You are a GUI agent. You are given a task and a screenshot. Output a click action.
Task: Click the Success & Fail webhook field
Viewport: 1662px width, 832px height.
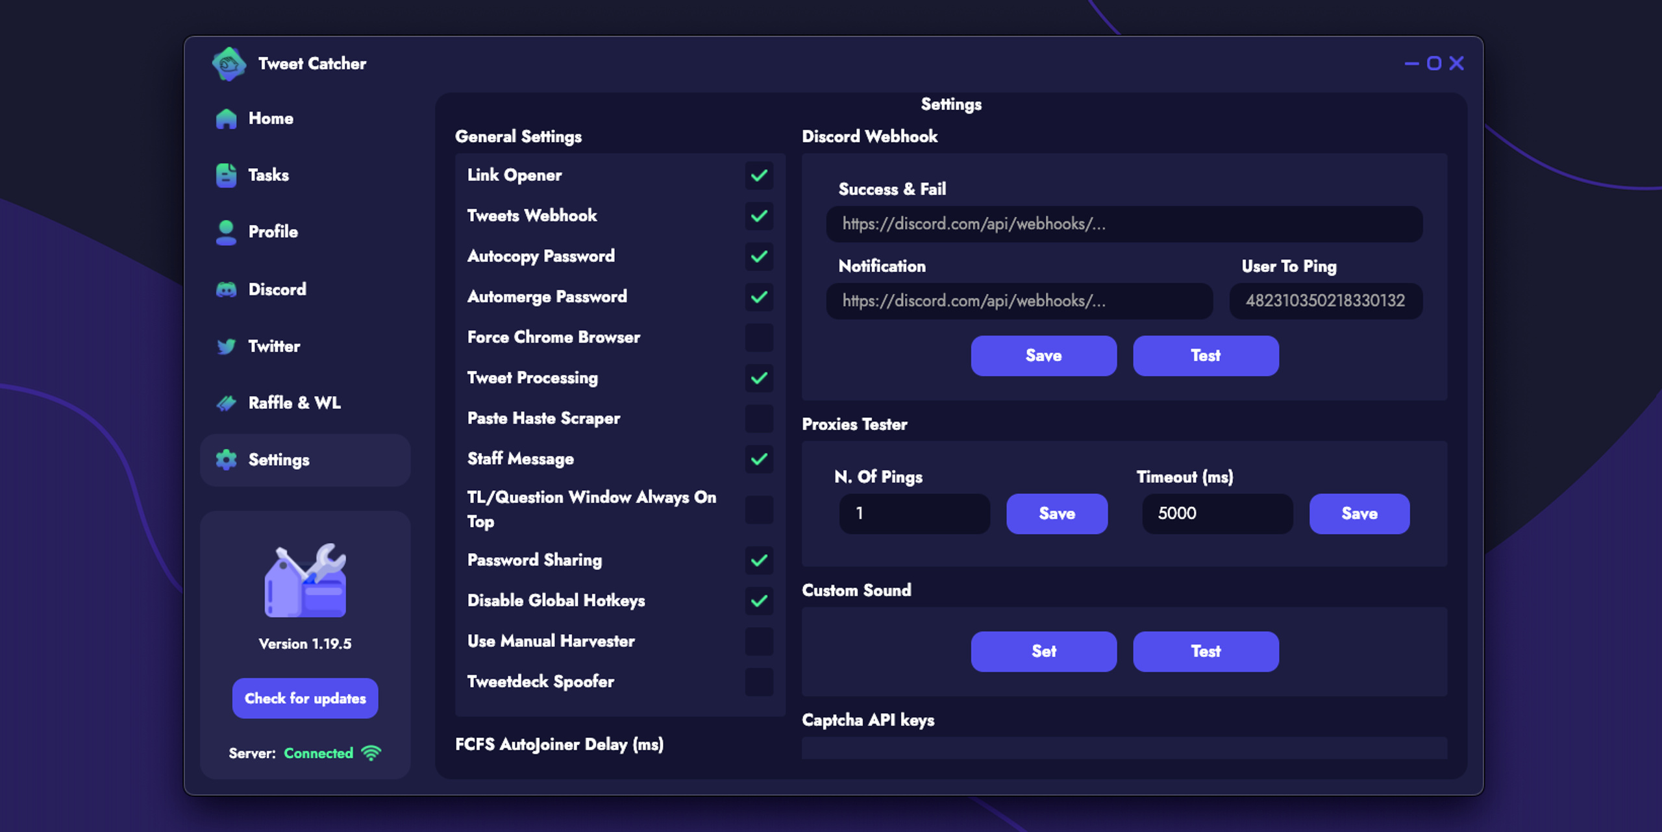pos(1124,225)
